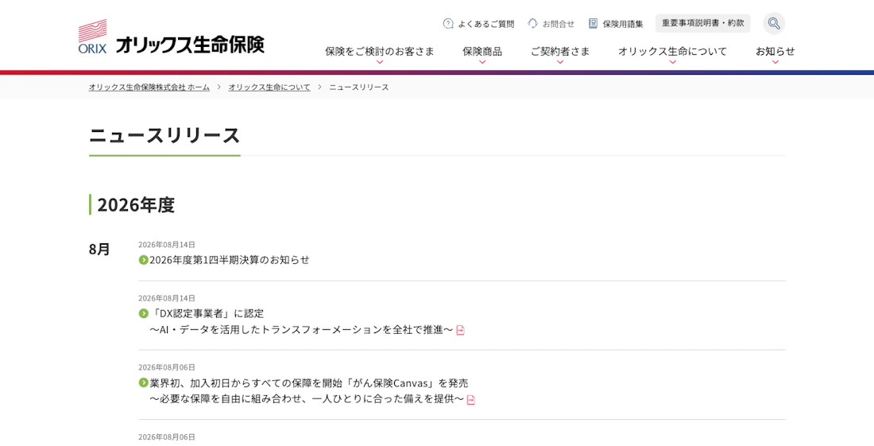Click subtitle 〜必要な保障を自由に組み合わせ line
This screenshot has width=874, height=446.
[x=307, y=400]
